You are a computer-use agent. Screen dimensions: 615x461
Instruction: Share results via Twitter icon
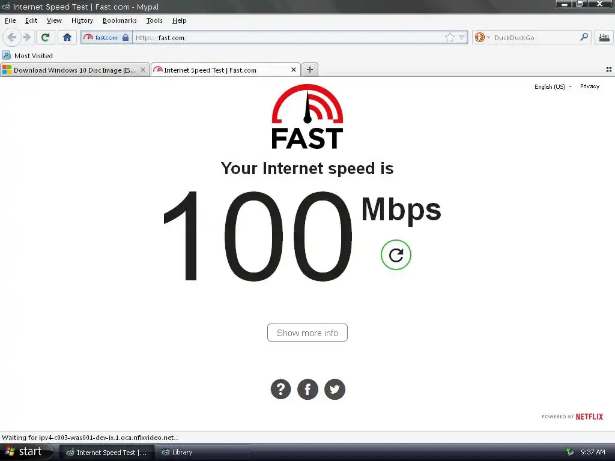(335, 389)
